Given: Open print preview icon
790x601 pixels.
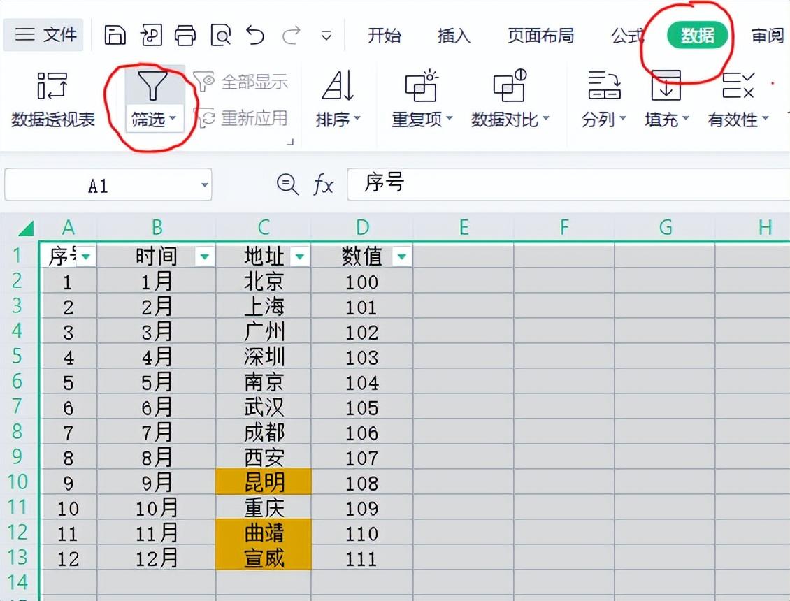Looking at the screenshot, I should click(x=221, y=35).
